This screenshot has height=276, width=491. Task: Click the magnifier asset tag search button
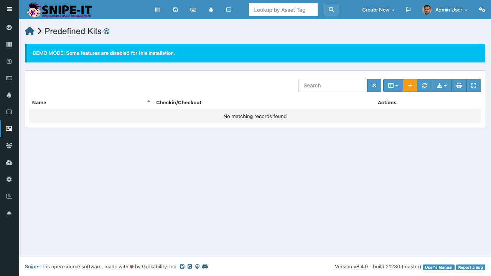(331, 10)
